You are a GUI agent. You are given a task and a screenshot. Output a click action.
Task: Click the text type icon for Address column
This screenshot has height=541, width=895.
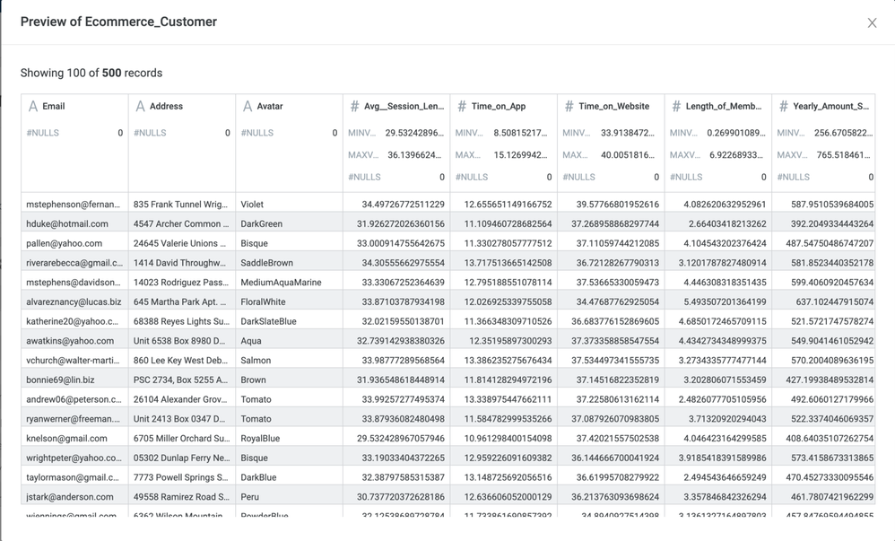(140, 106)
